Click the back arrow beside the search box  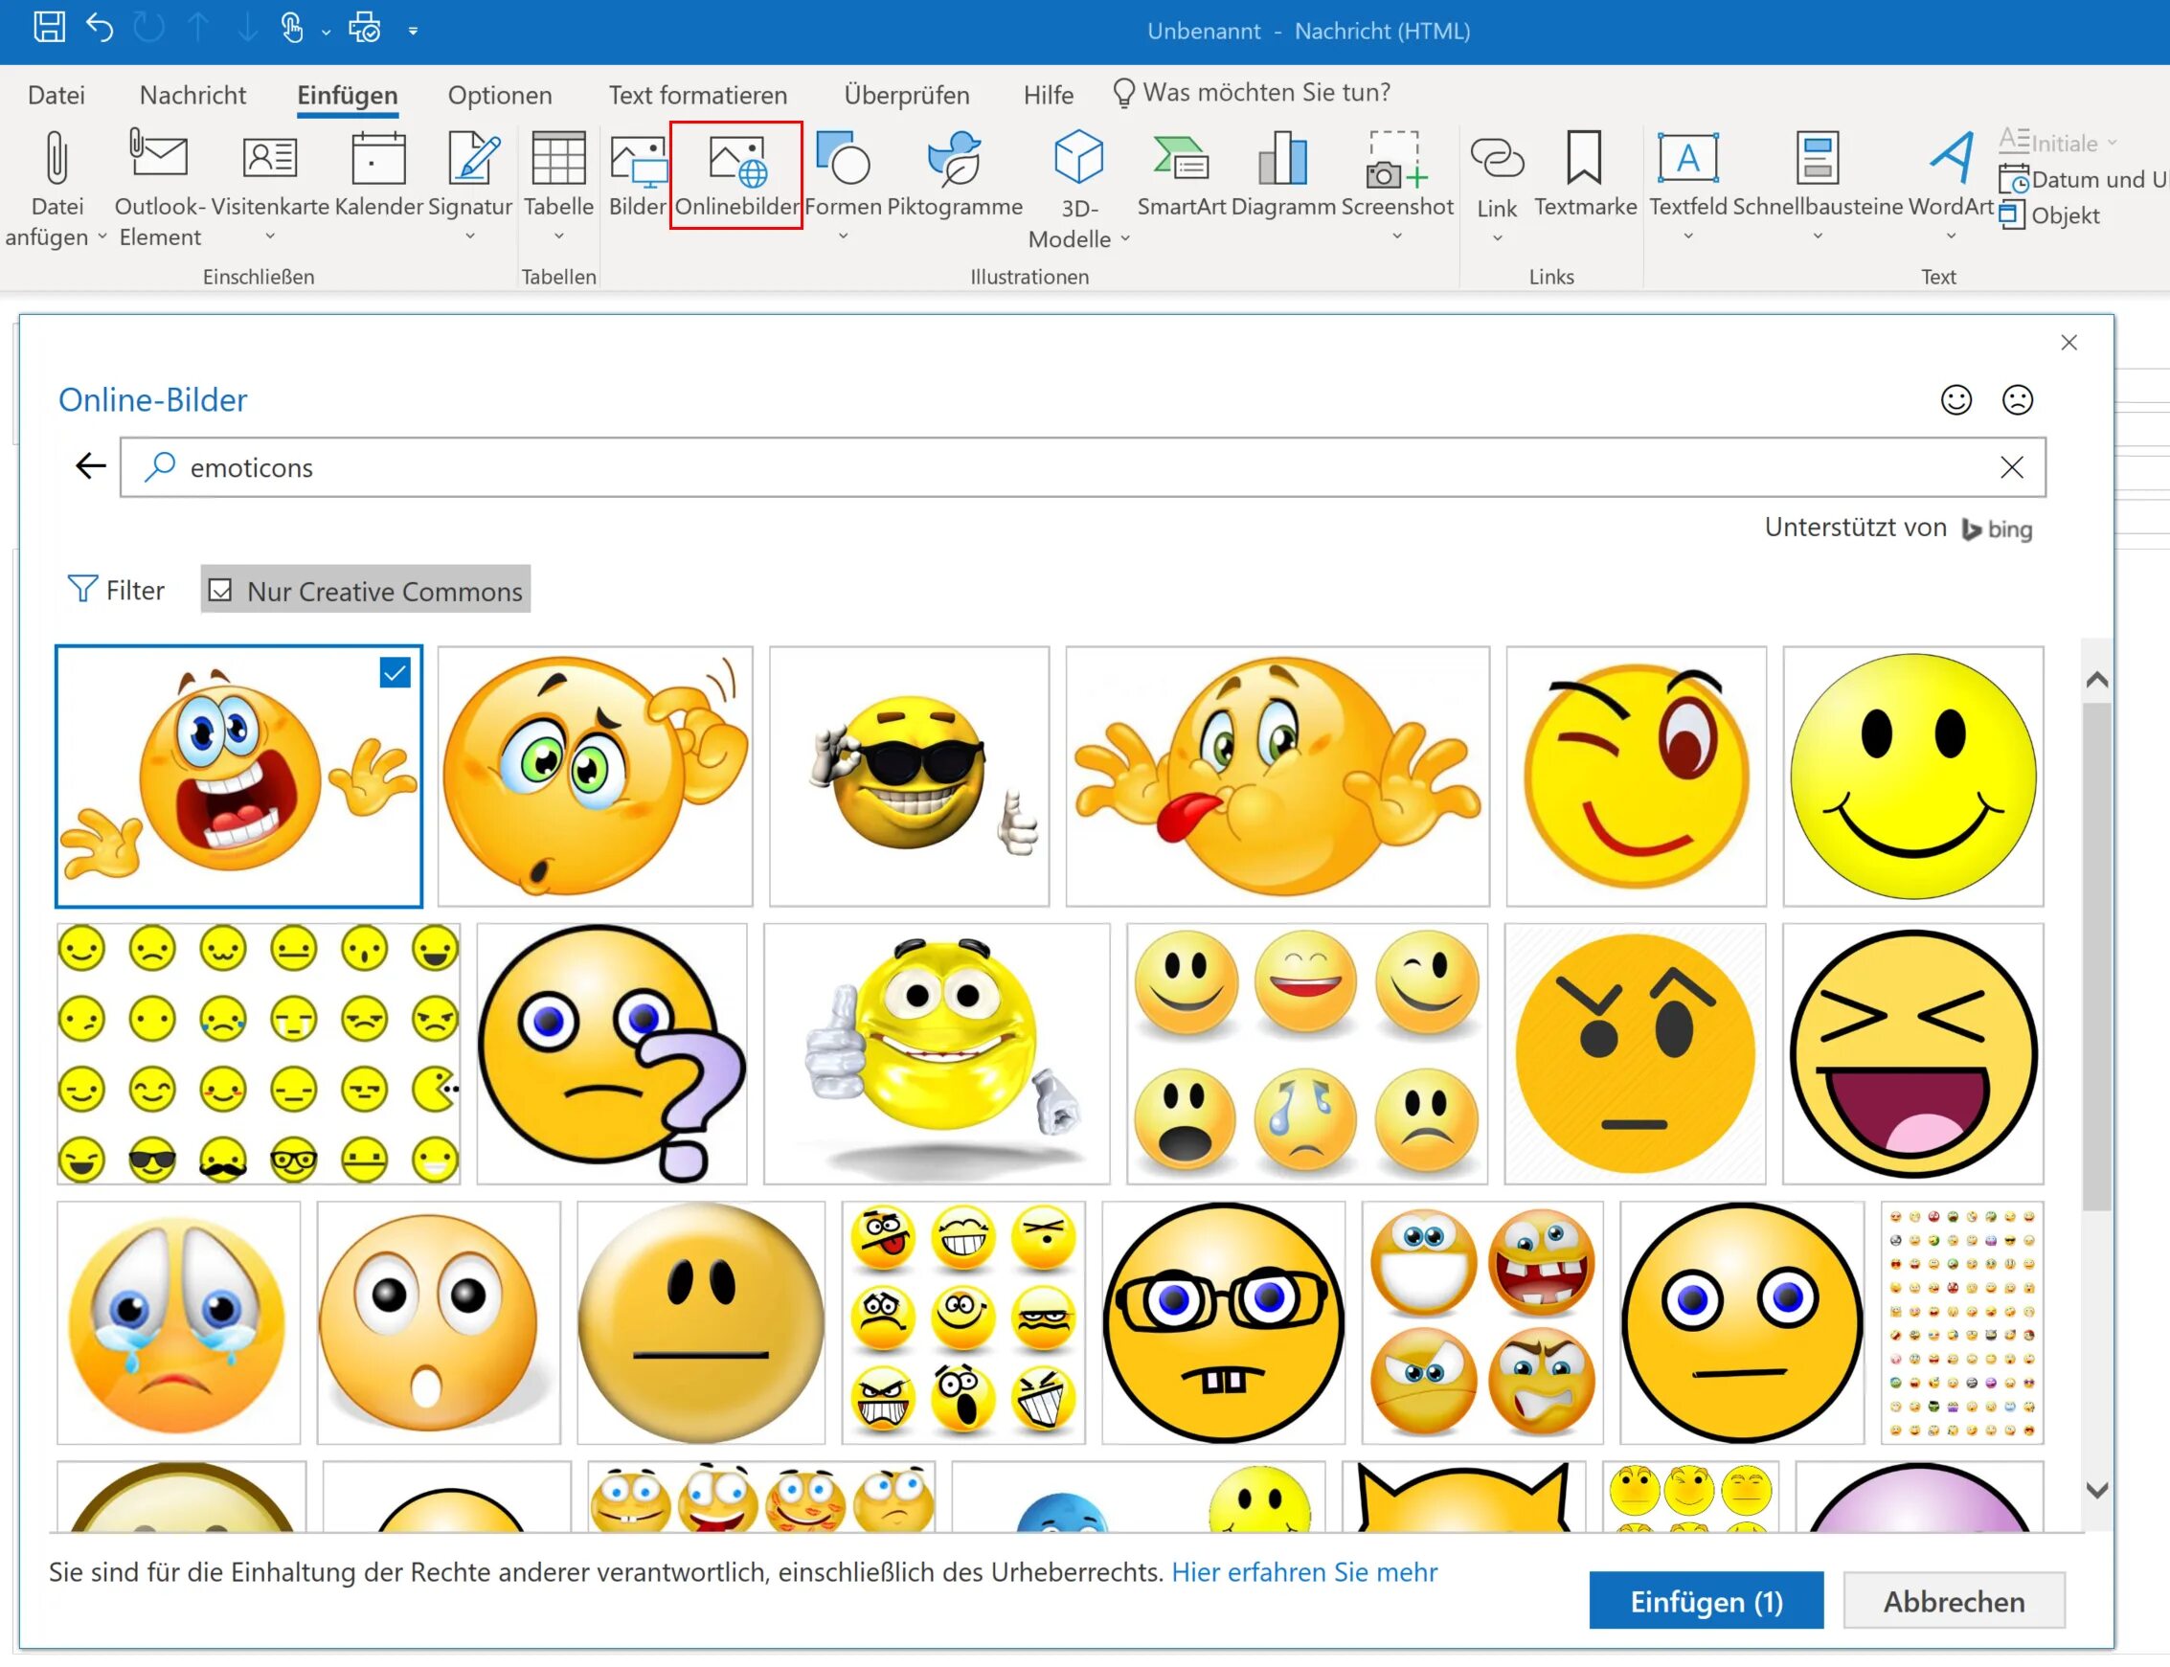90,466
